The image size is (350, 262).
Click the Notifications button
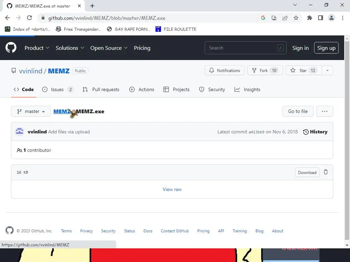point(224,70)
